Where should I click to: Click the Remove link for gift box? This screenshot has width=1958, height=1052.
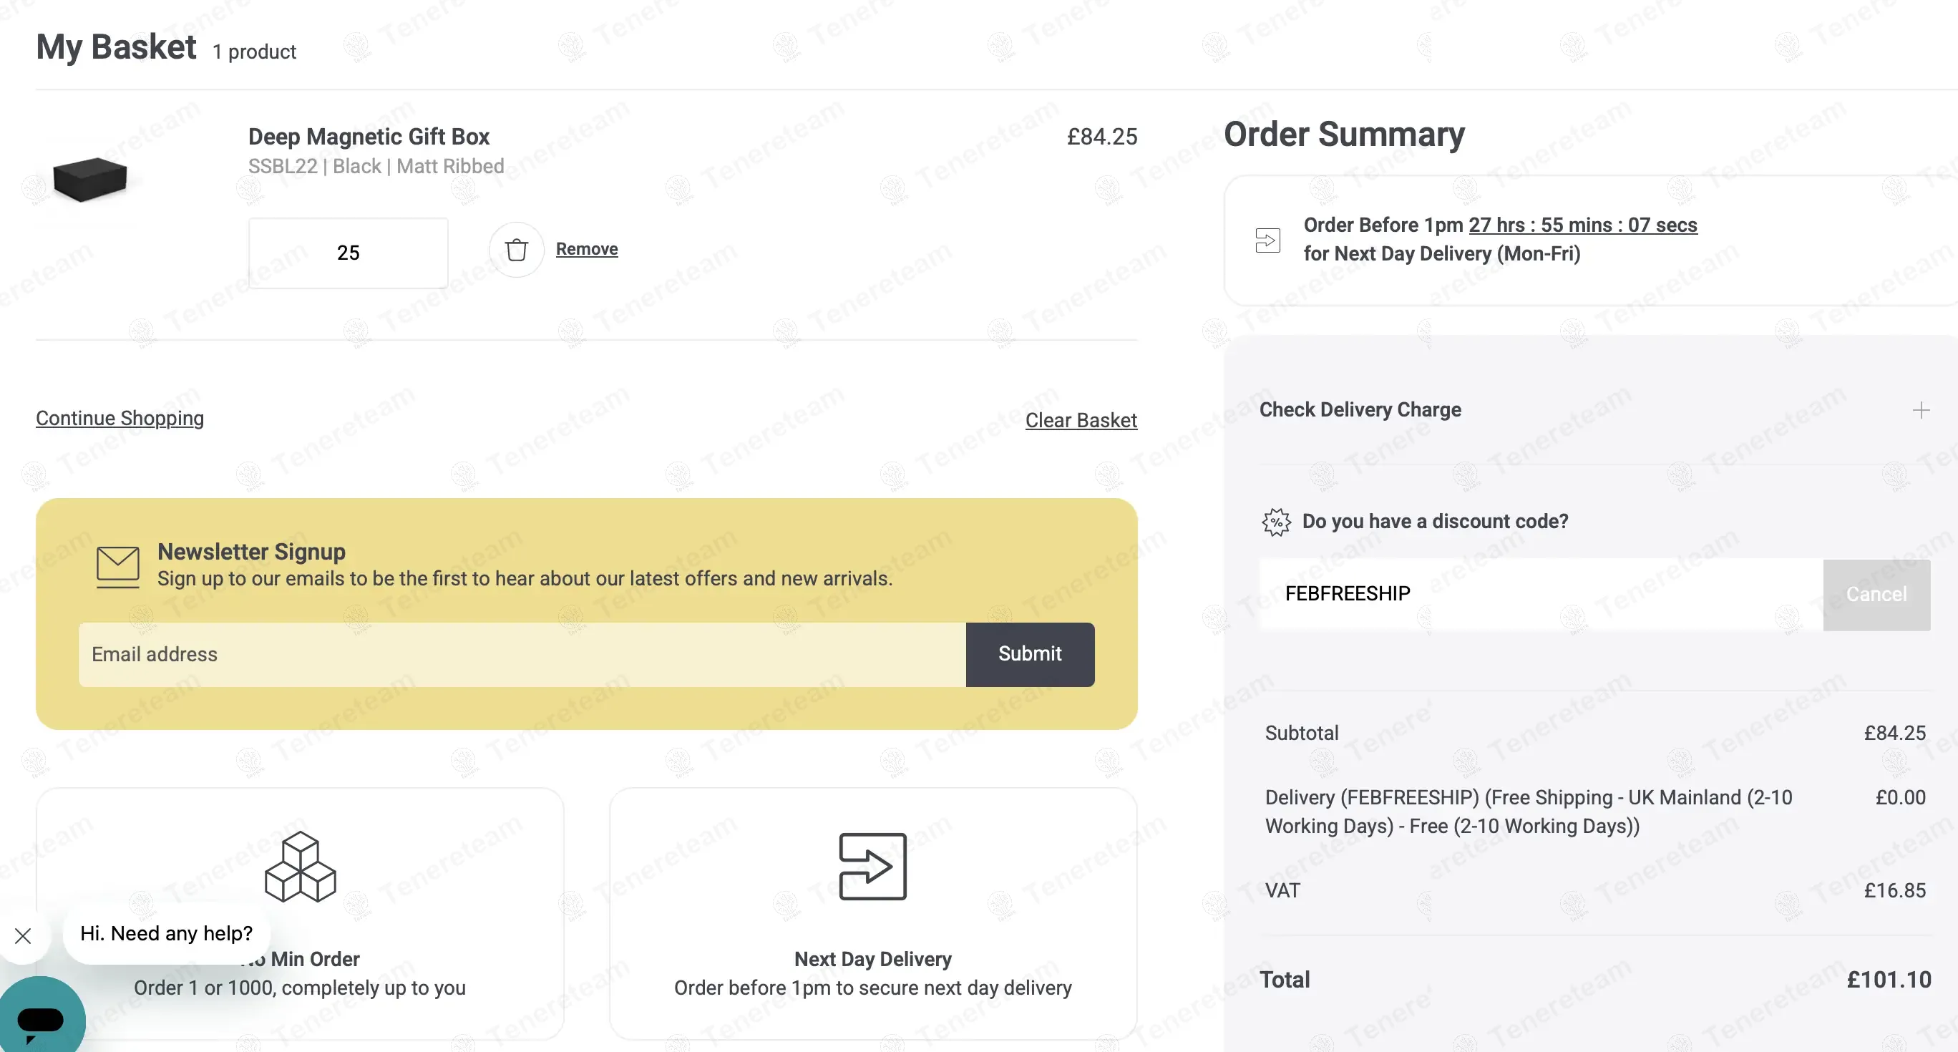click(x=587, y=249)
